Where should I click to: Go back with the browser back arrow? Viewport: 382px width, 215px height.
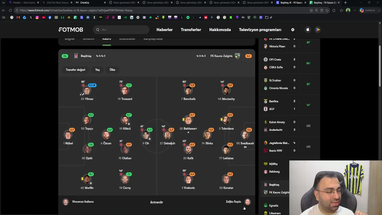[x=3, y=10]
